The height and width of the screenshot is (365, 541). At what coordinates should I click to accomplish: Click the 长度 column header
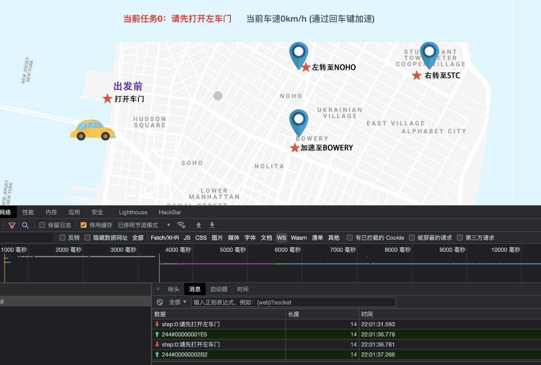pyautogui.click(x=322, y=314)
